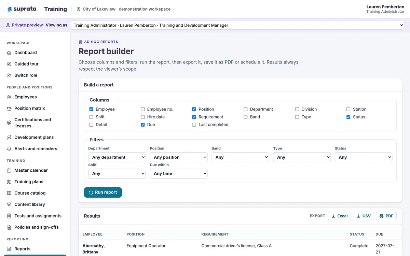Click the Position matrix scales icon

9,108
